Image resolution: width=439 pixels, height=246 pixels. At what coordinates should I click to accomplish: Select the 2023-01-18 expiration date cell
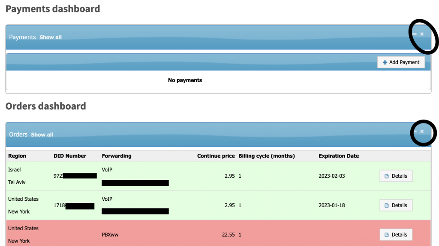click(x=331, y=205)
